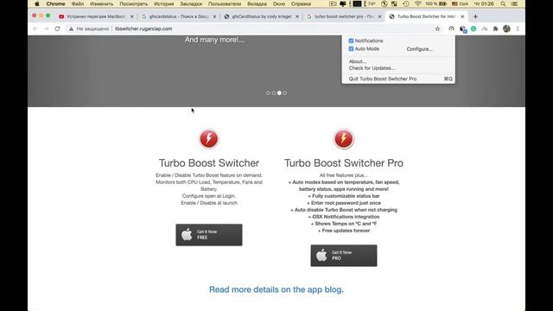Close the turbo boost switcher pro search tab
This screenshot has width=553, height=311.
pyautogui.click(x=379, y=16)
